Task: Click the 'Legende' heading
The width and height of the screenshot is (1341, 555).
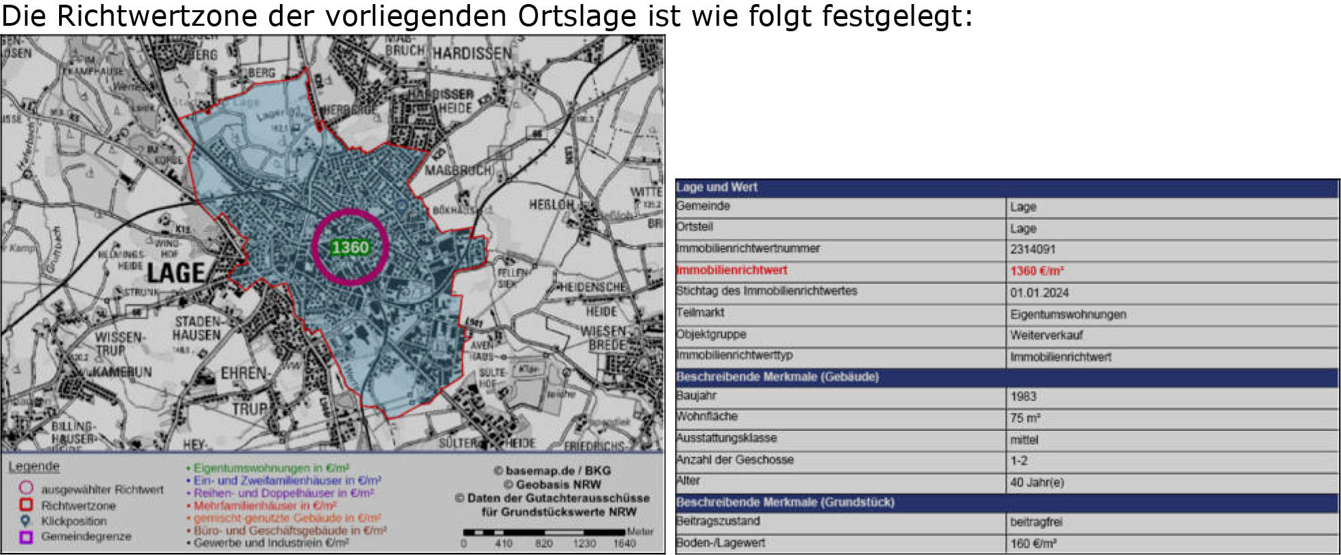Action: click(x=34, y=467)
